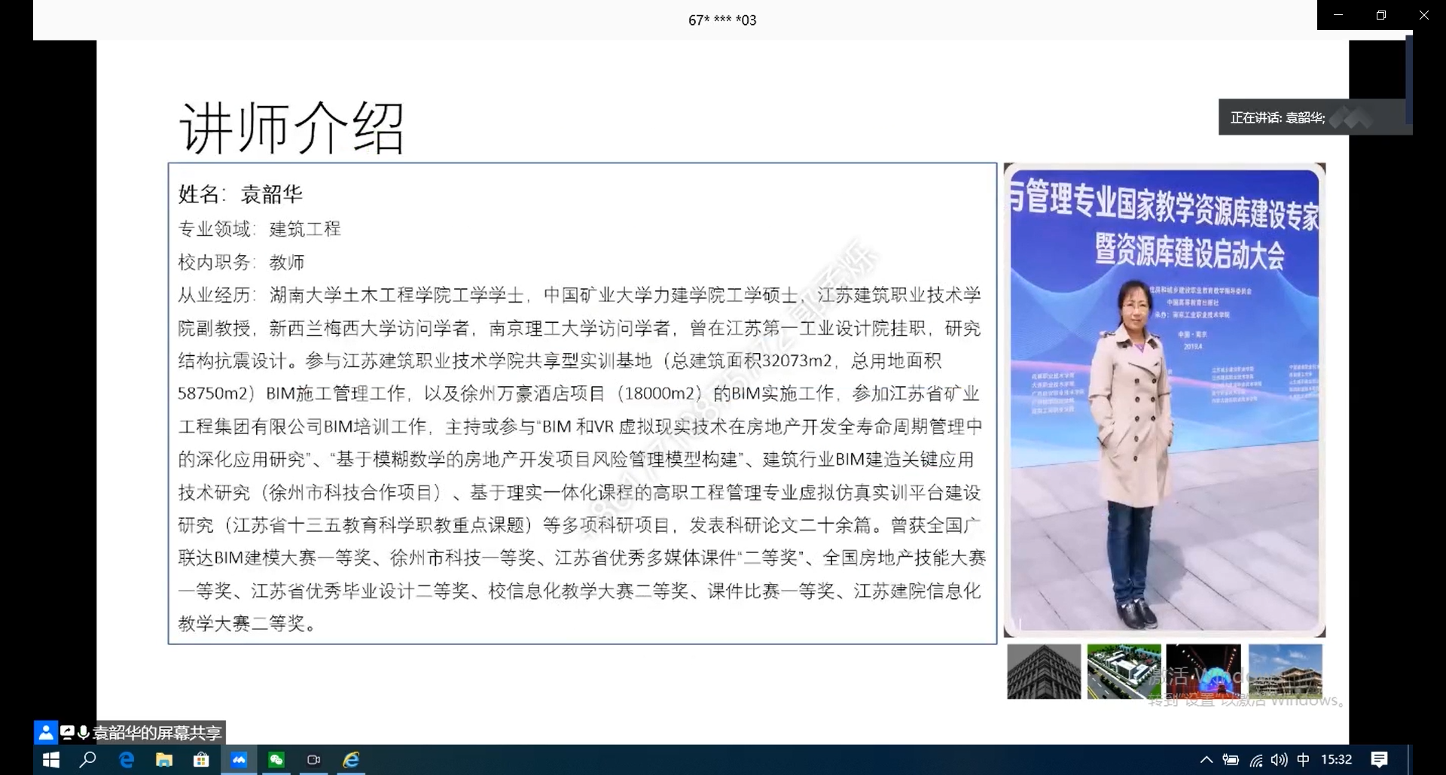Click the blue participant avatar icon
Screen dimensions: 1446x775
click(x=46, y=732)
